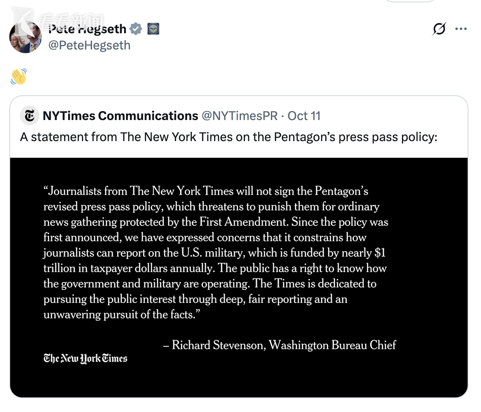
Task: Open NYTimes Communications account name
Action: coord(120,116)
